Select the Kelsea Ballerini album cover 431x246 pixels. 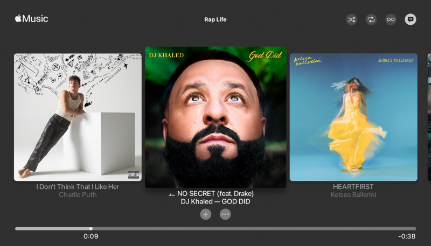click(353, 117)
